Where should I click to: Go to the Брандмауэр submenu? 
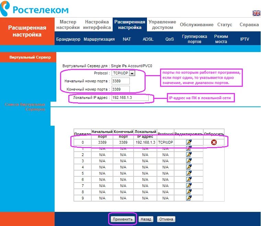point(68,39)
